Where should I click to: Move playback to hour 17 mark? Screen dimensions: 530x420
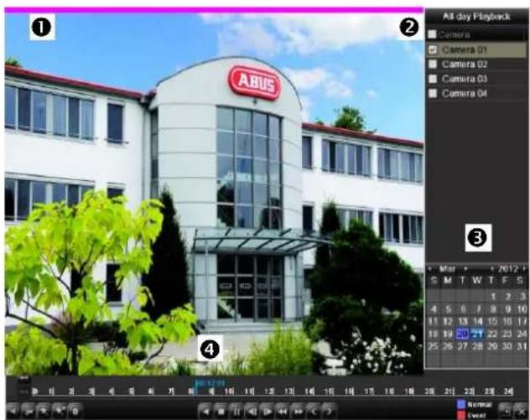369,391
